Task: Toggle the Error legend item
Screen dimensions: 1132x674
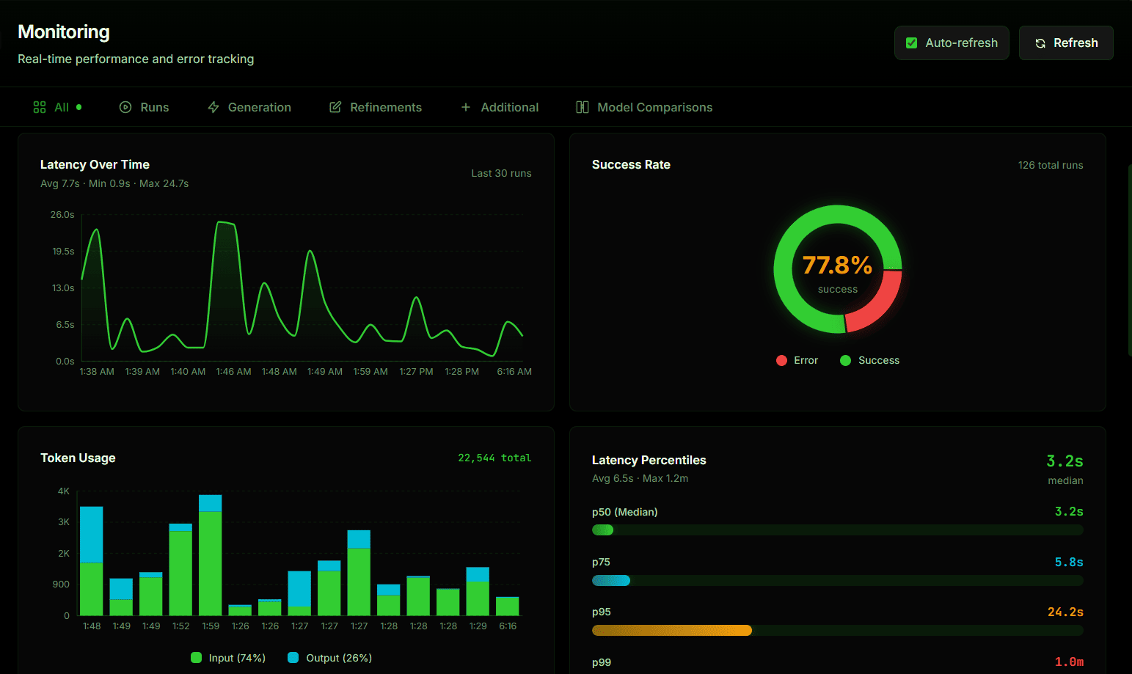Action: click(x=797, y=360)
